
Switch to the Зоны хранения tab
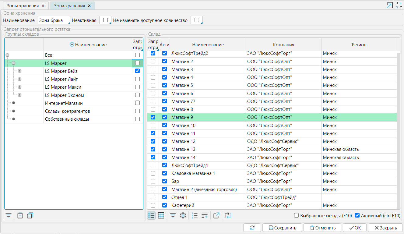click(x=22, y=6)
